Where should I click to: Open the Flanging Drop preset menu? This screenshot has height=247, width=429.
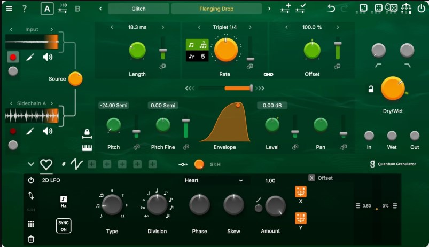[216, 9]
